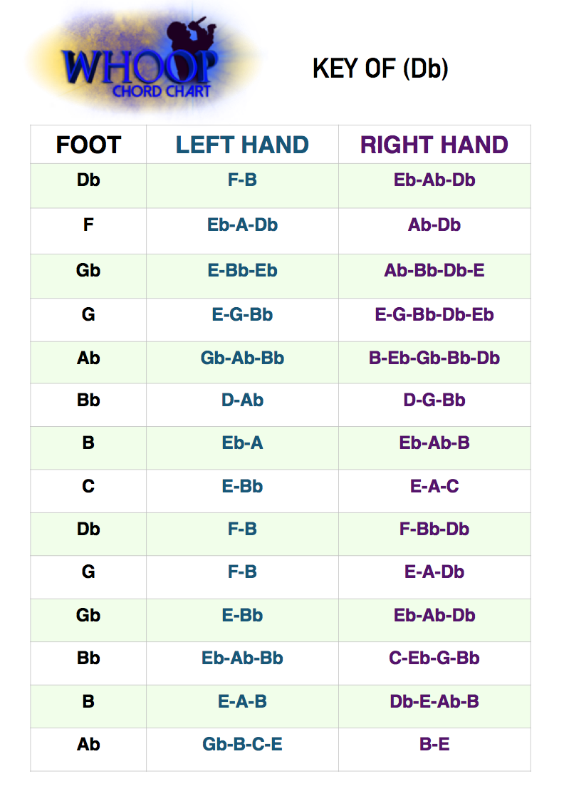Click the Gb-Ab-Bb left hand cell

pyautogui.click(x=242, y=358)
